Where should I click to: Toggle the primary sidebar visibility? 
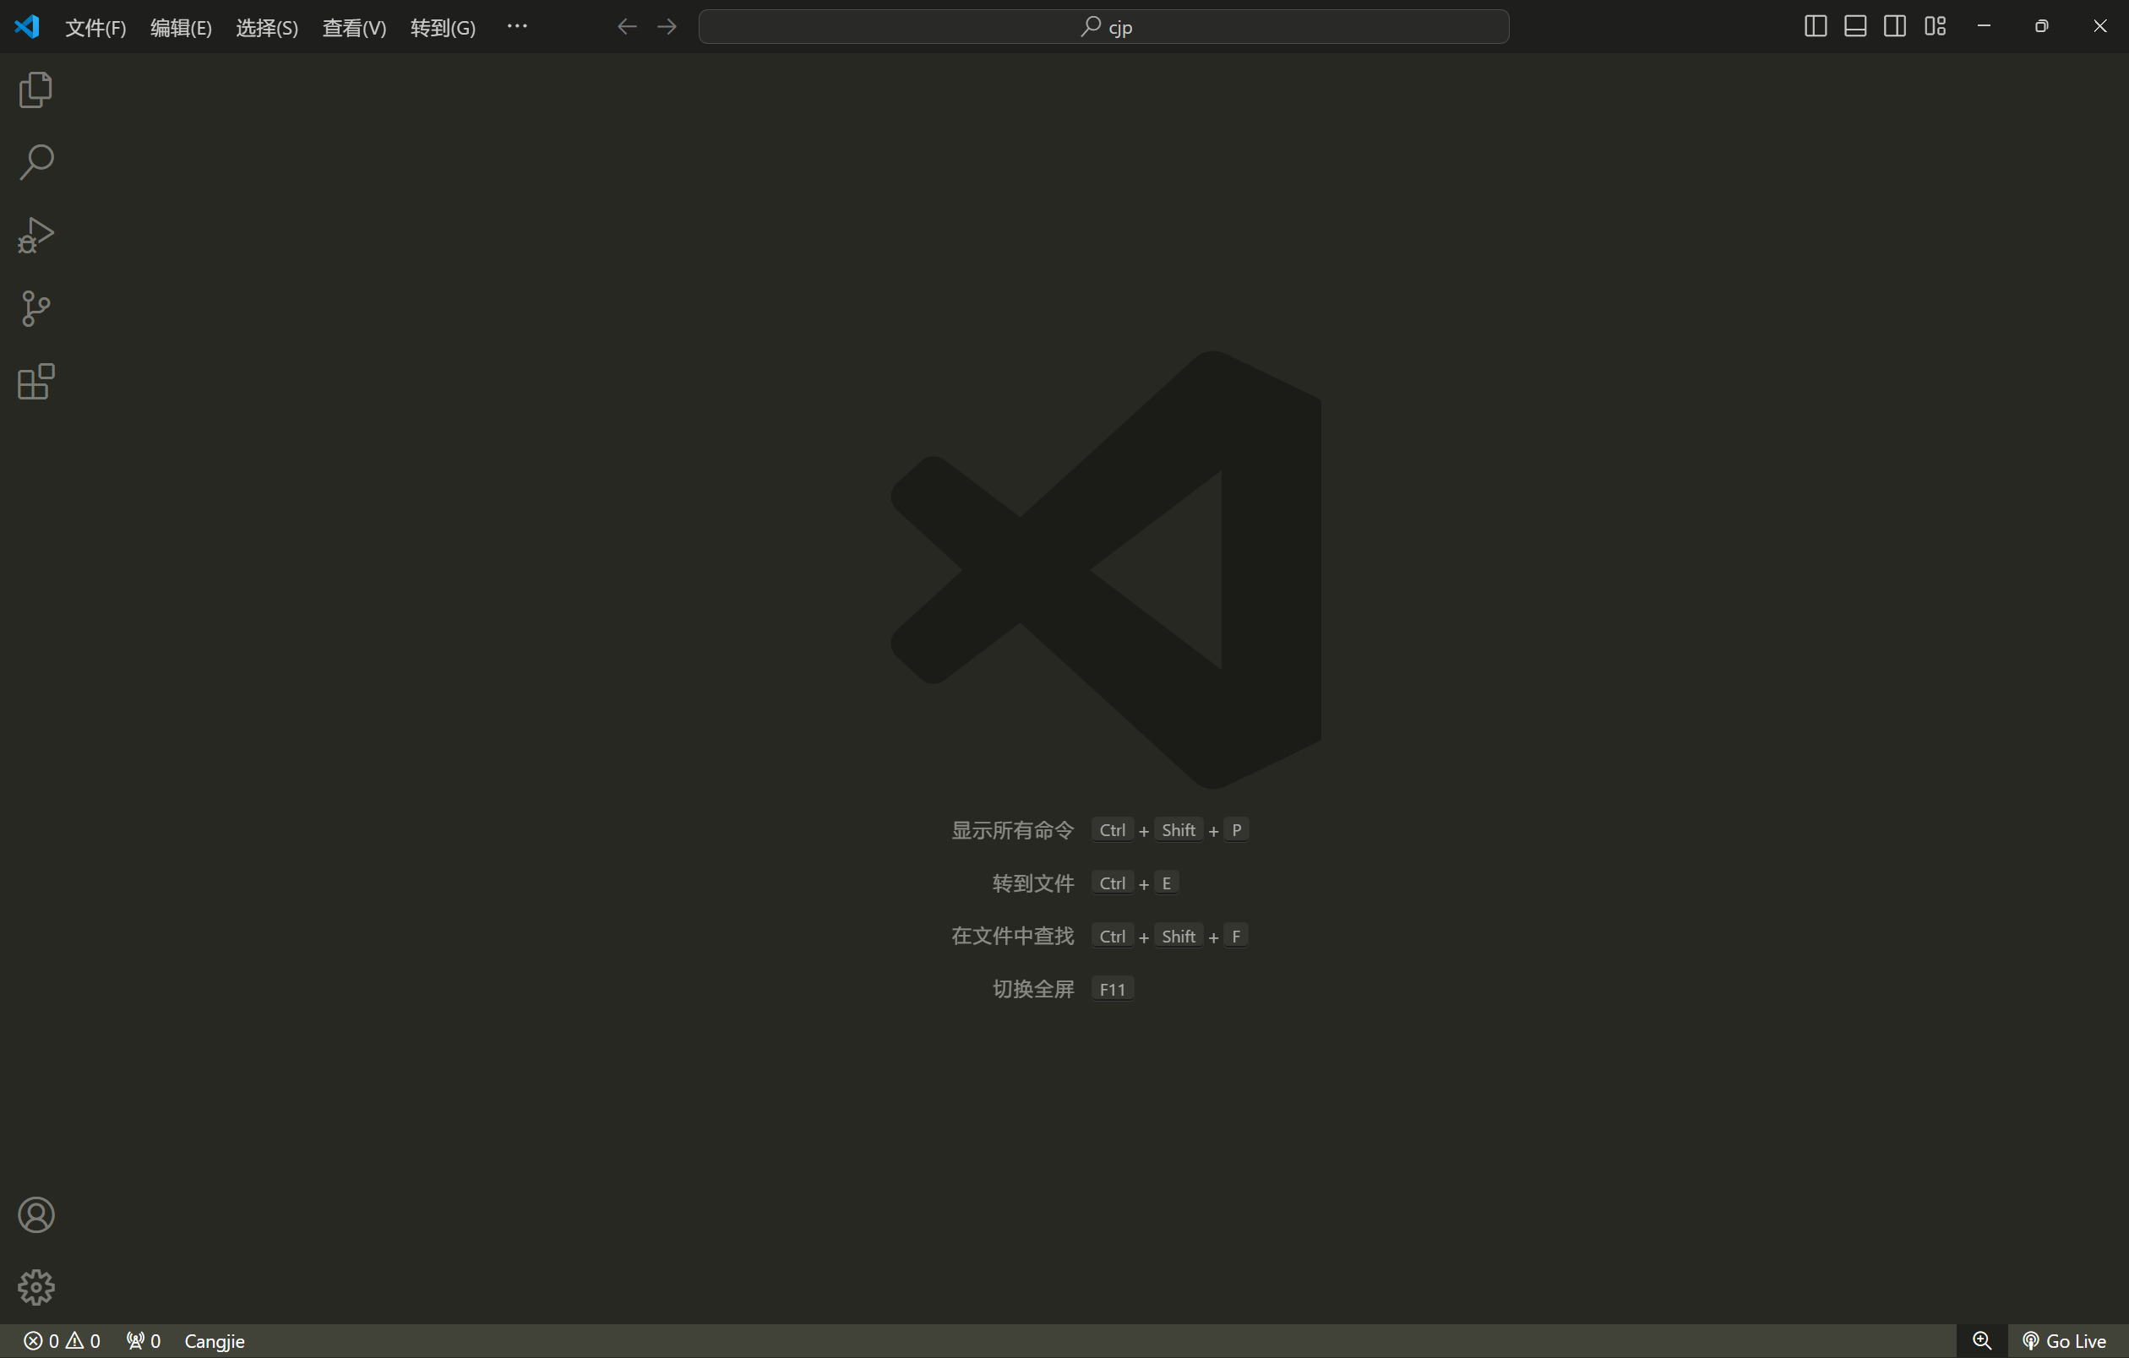click(1814, 26)
